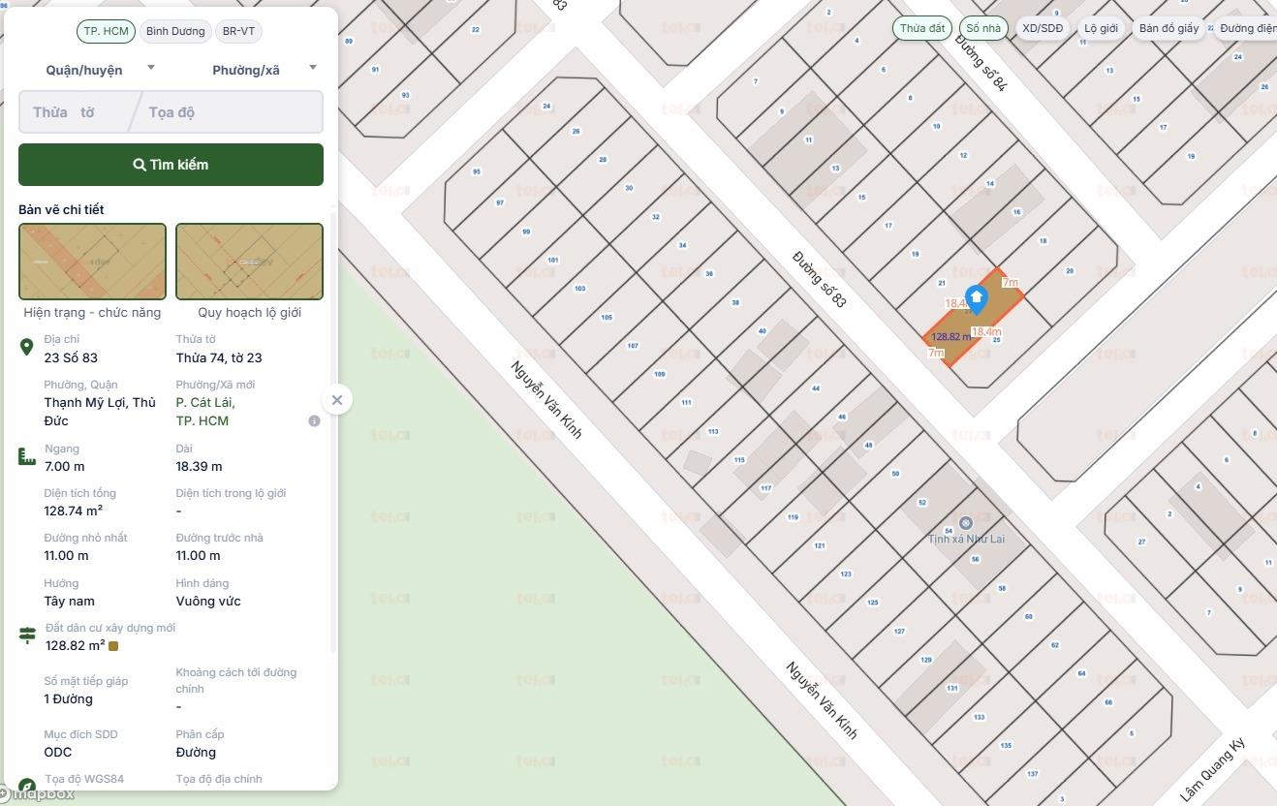Click house number 95 on the map

(476, 171)
